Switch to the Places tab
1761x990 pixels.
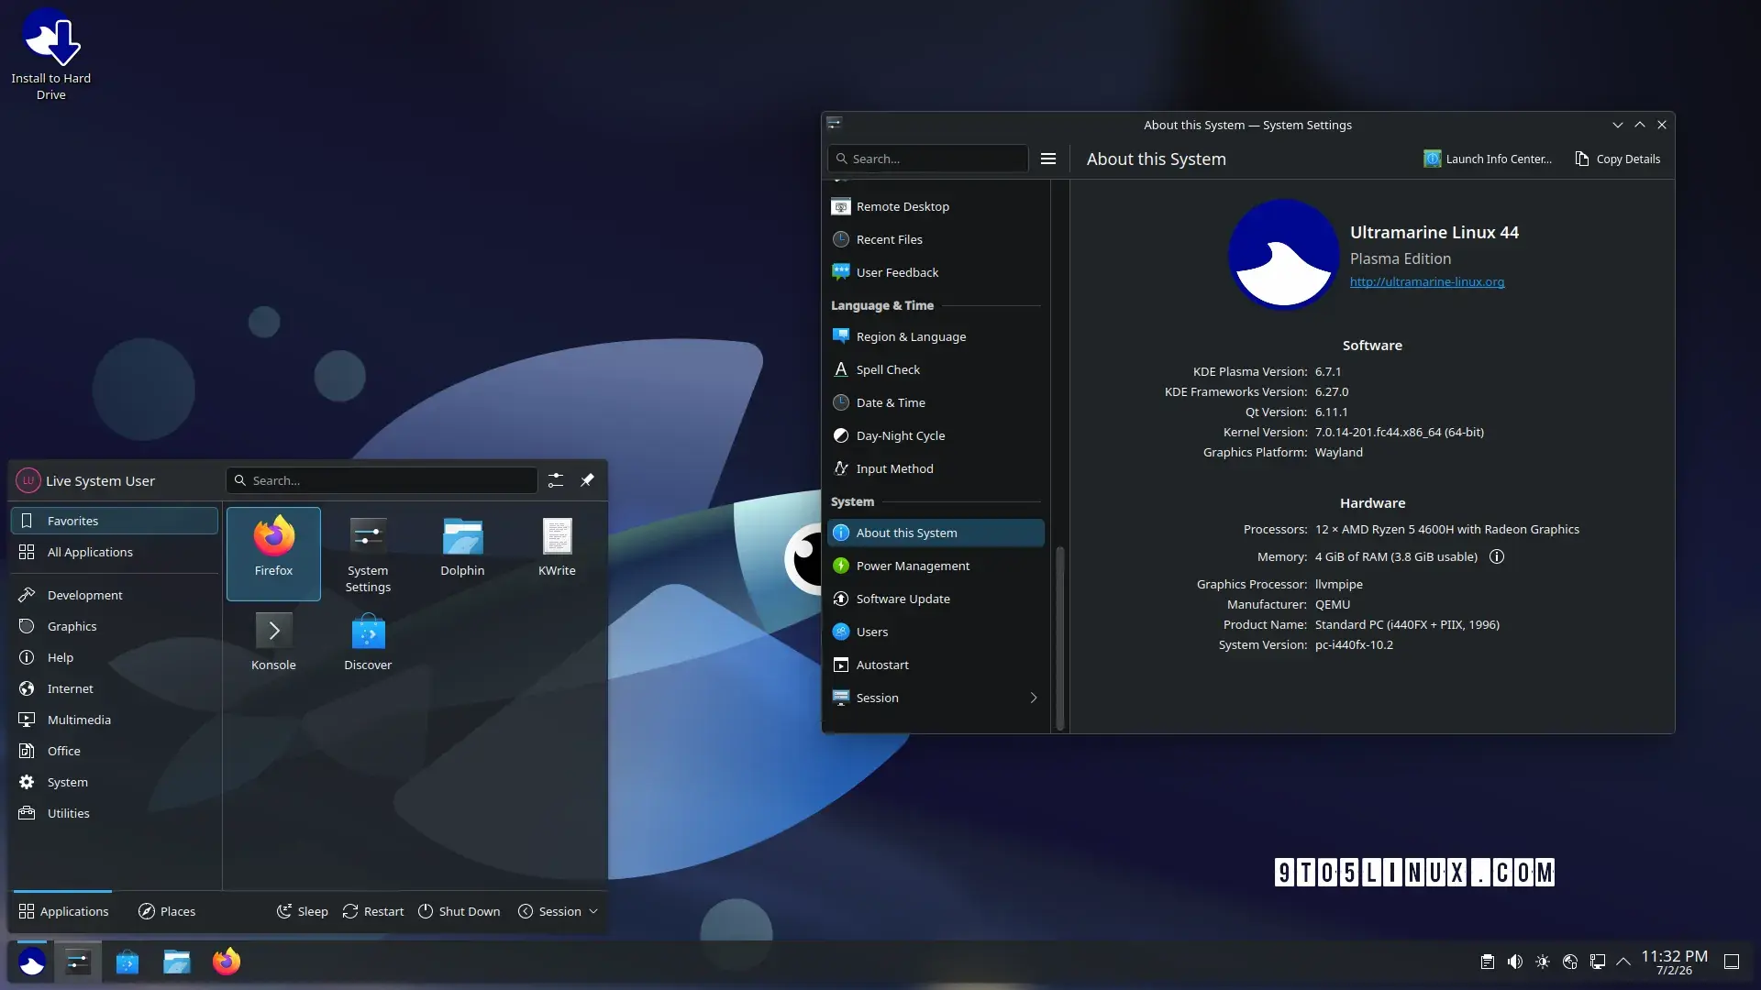(167, 911)
